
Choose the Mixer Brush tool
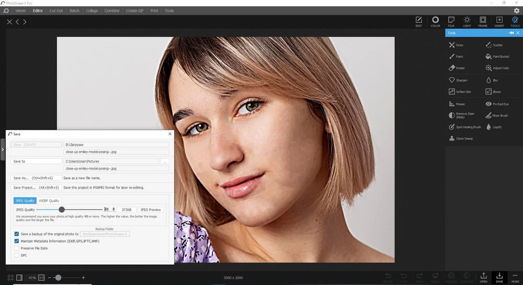pos(497,115)
